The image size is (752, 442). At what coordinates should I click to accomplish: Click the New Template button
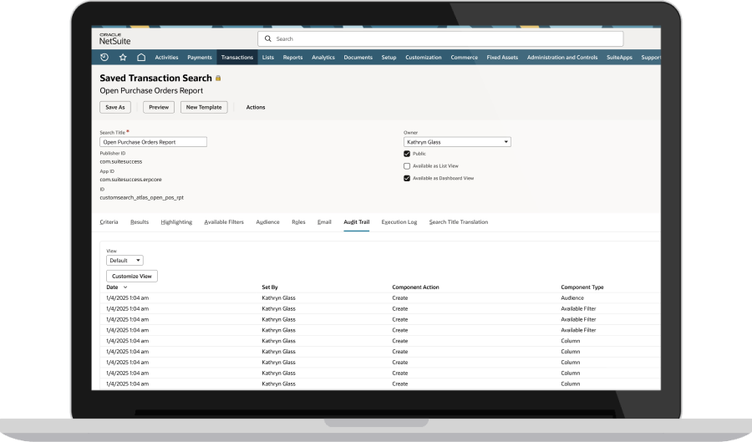point(204,108)
